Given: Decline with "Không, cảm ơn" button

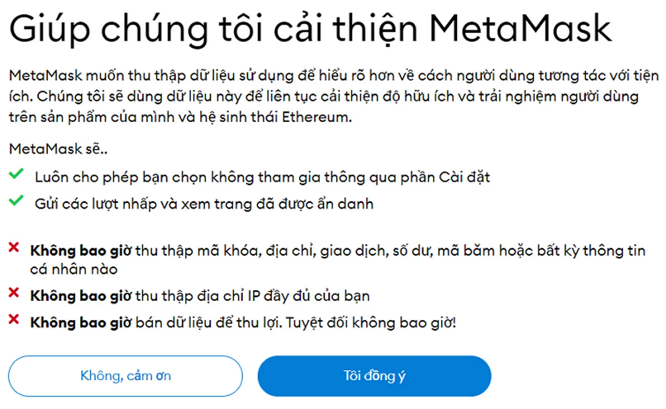Looking at the screenshot, I should click(125, 376).
